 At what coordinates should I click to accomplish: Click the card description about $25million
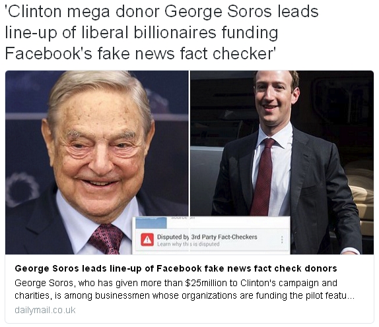tap(184, 289)
